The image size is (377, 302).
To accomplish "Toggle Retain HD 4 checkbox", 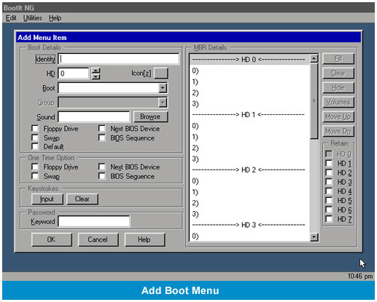I will point(329,191).
